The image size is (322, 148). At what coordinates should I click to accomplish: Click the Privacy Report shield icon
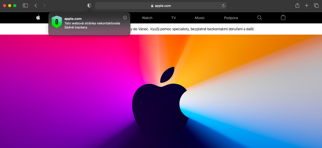[x=89, y=6]
